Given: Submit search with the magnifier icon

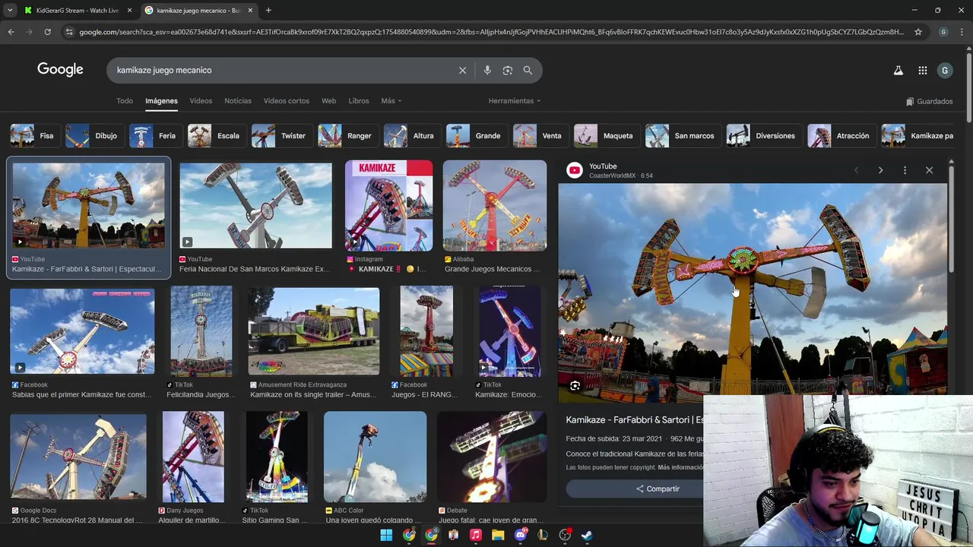Looking at the screenshot, I should pos(528,70).
